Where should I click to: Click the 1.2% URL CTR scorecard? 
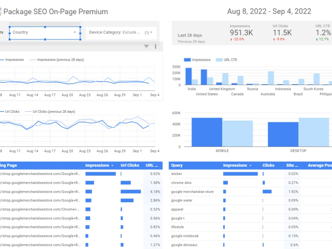click(323, 33)
